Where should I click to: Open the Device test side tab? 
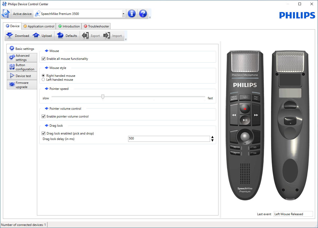[x=22, y=76]
